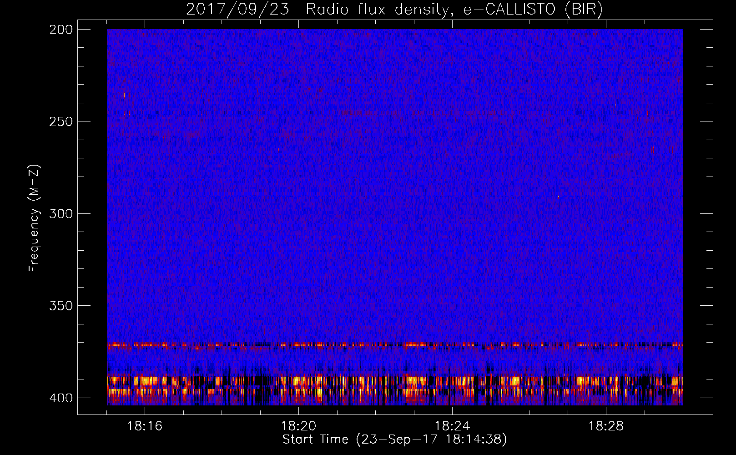Viewport: 736px width, 455px height.
Task: Select the 'Frequency (MHZ)' y-axis label
Action: [34, 218]
